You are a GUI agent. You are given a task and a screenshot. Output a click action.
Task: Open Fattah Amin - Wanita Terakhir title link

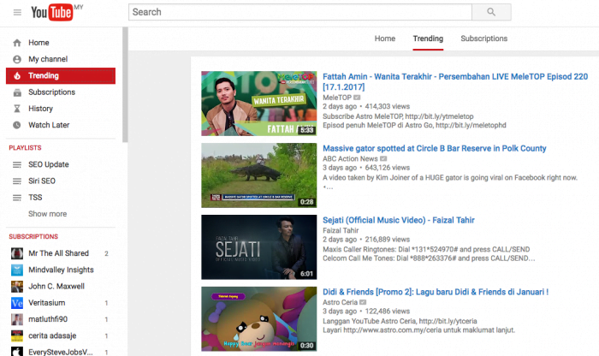click(x=455, y=82)
